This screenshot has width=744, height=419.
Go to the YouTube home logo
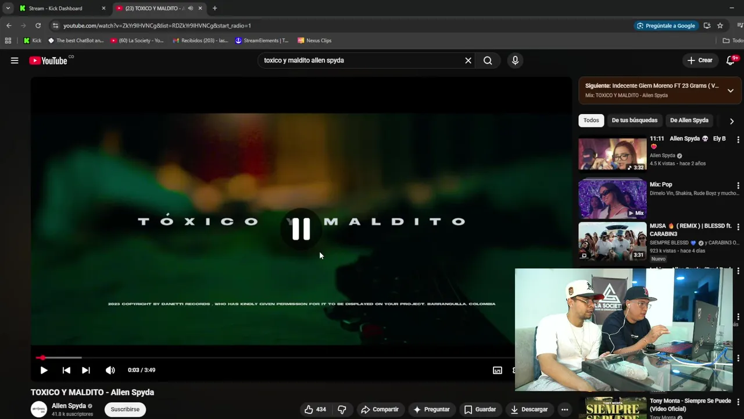click(x=48, y=61)
